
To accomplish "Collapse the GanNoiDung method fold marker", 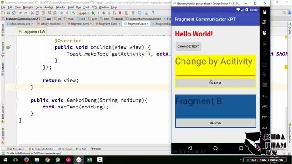I will (17, 100).
